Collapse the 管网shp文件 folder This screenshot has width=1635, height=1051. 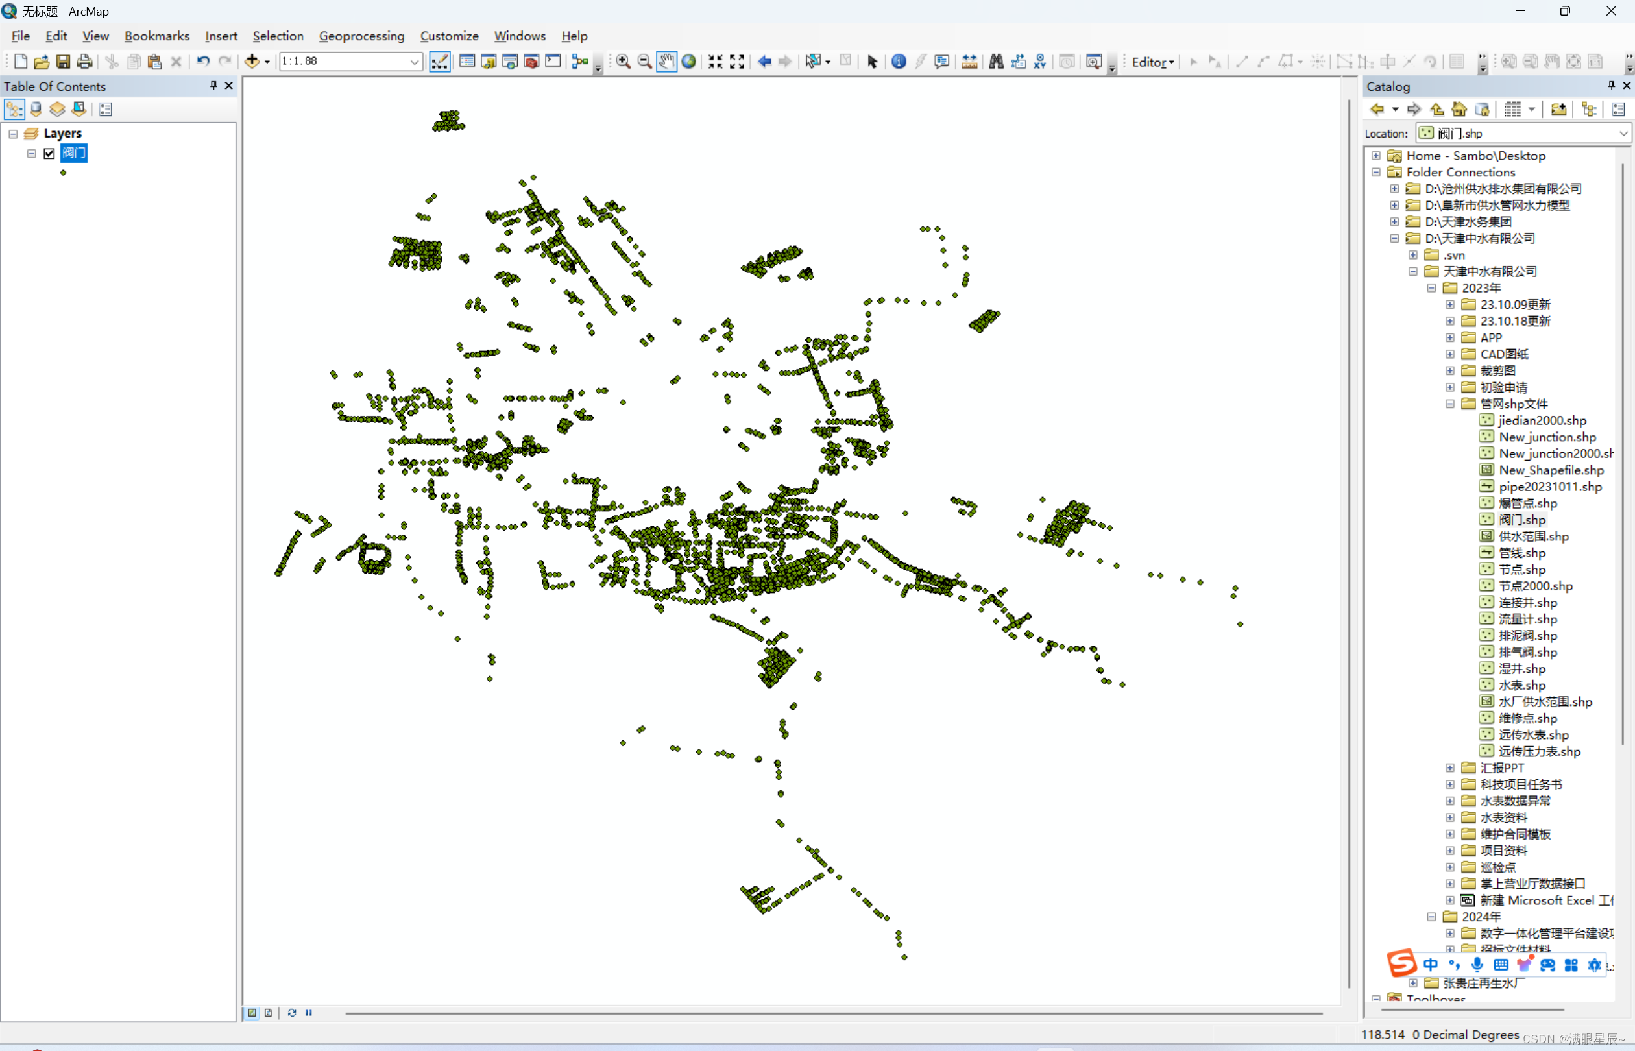[x=1450, y=404]
